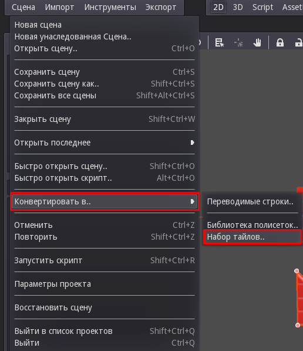Expand the Открыть последнее submenu arrow

tap(193, 143)
